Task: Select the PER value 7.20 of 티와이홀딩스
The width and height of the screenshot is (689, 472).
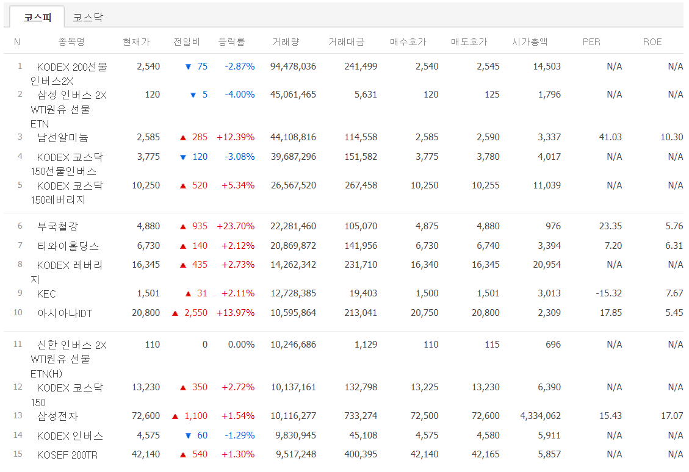Action: (613, 246)
